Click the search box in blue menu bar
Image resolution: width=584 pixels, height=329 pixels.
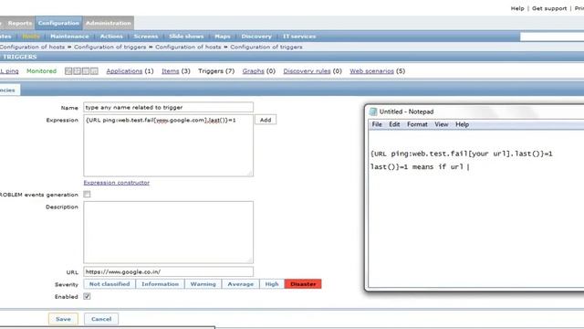tap(552, 37)
